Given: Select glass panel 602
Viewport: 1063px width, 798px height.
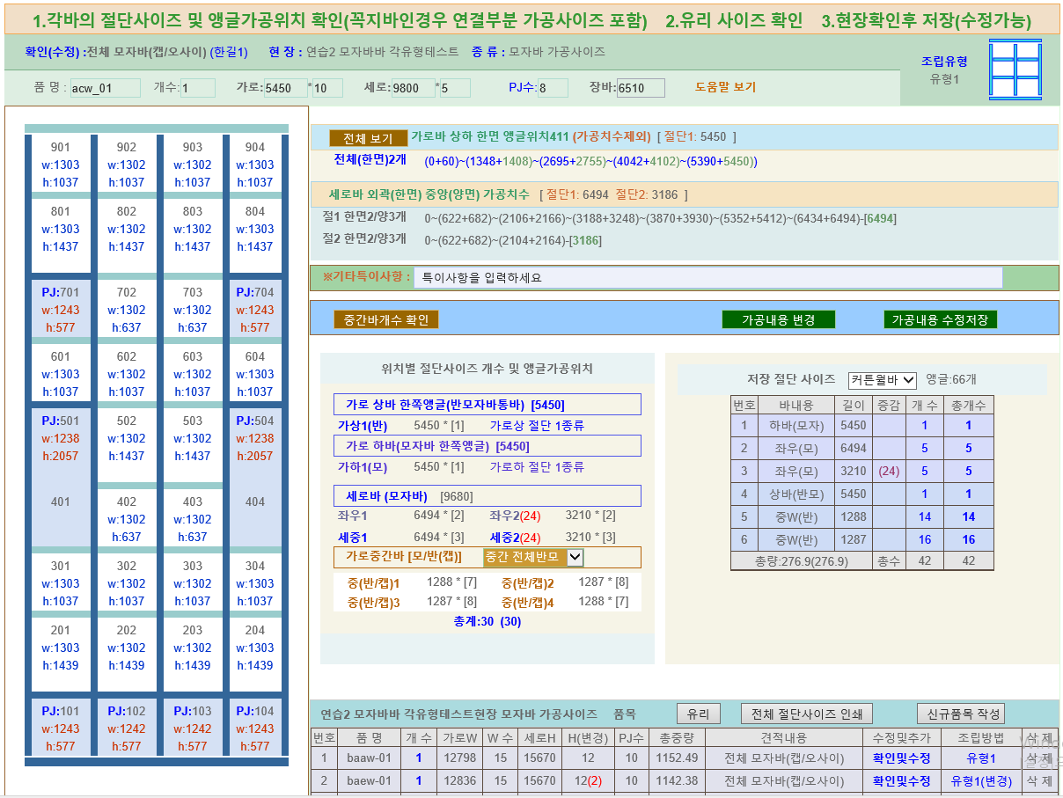Looking at the screenshot, I should pos(127,373).
